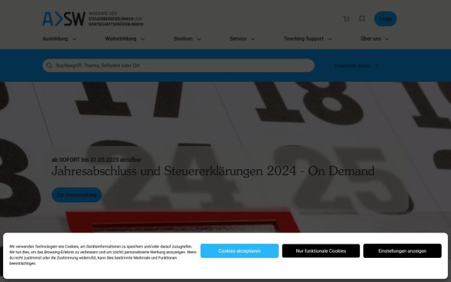Click Zur Veranstaltung button
Image resolution: width=451 pixels, height=282 pixels.
click(77, 195)
